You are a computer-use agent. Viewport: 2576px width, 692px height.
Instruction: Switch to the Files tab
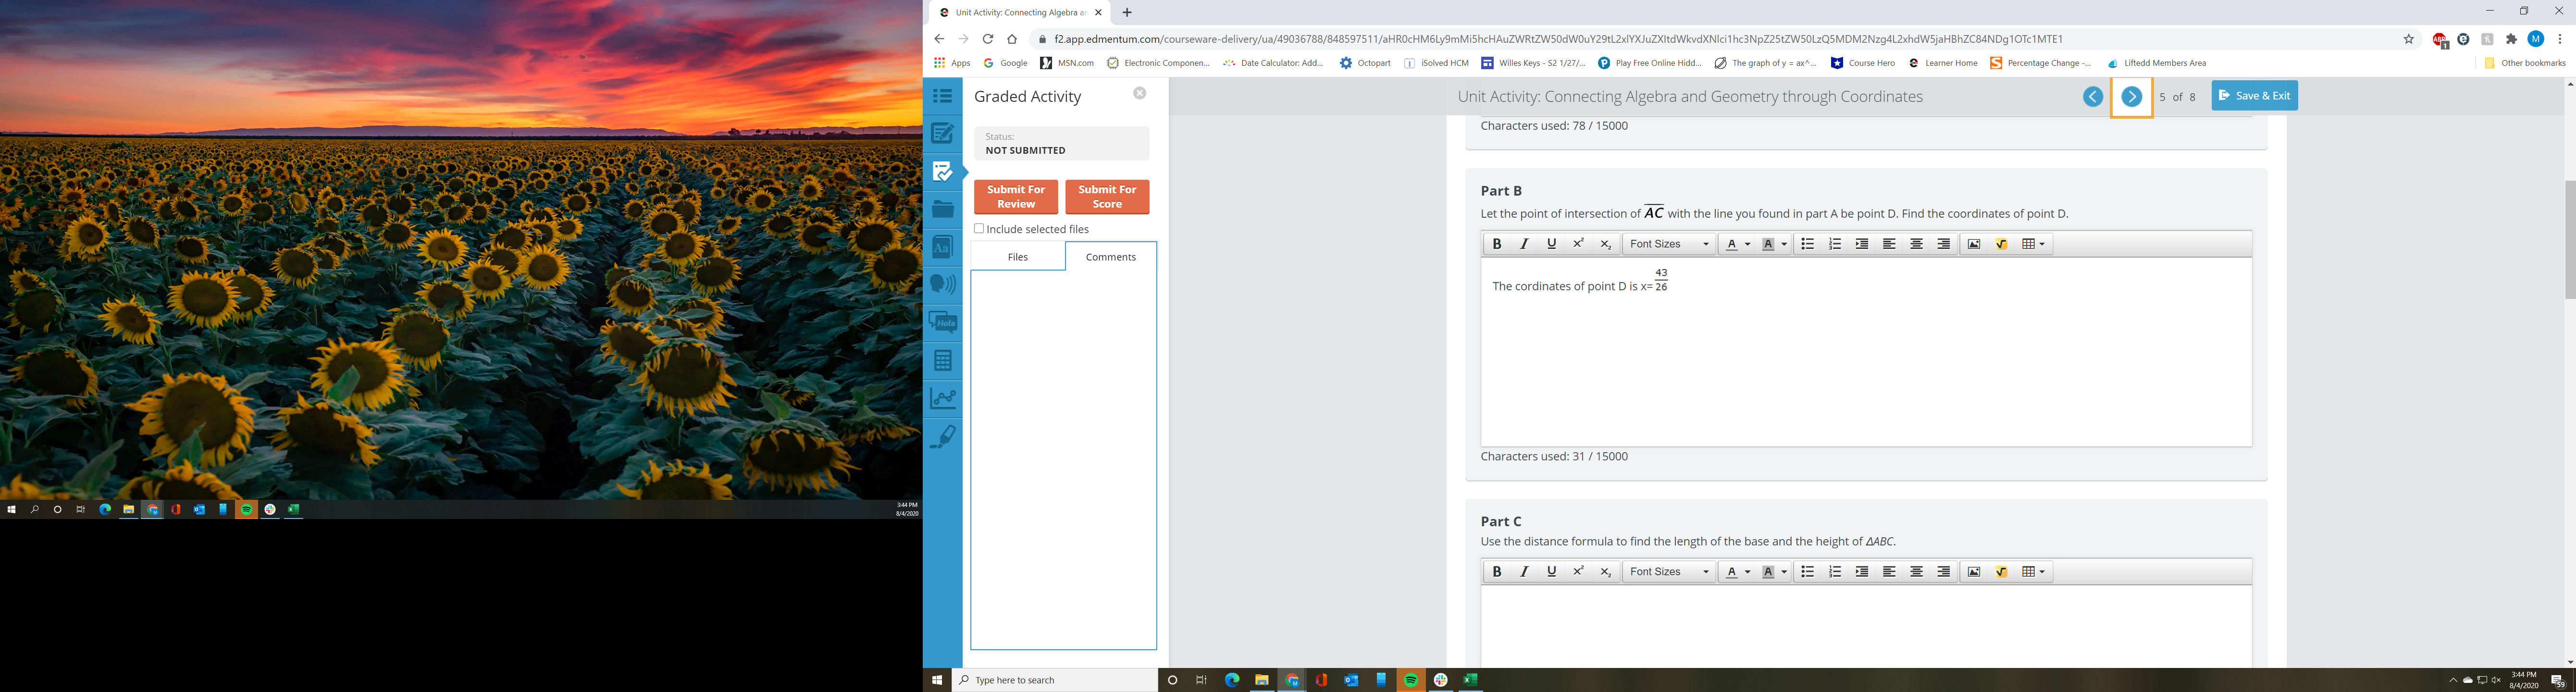1017,257
